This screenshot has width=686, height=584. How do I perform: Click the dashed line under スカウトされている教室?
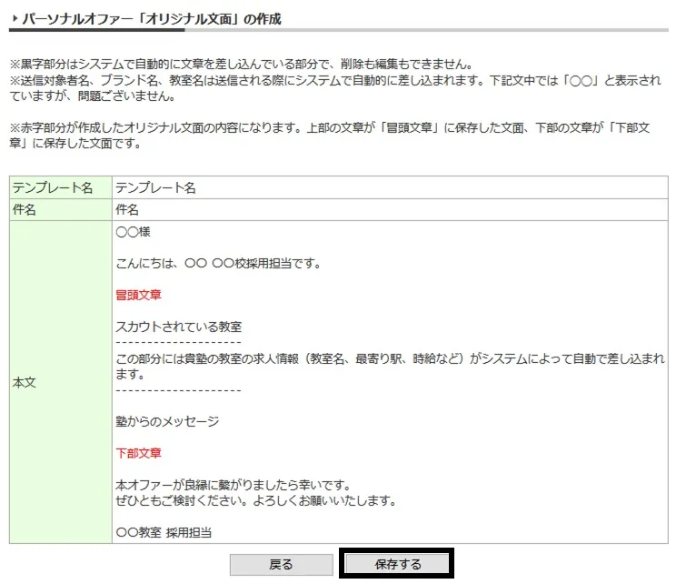[178, 343]
